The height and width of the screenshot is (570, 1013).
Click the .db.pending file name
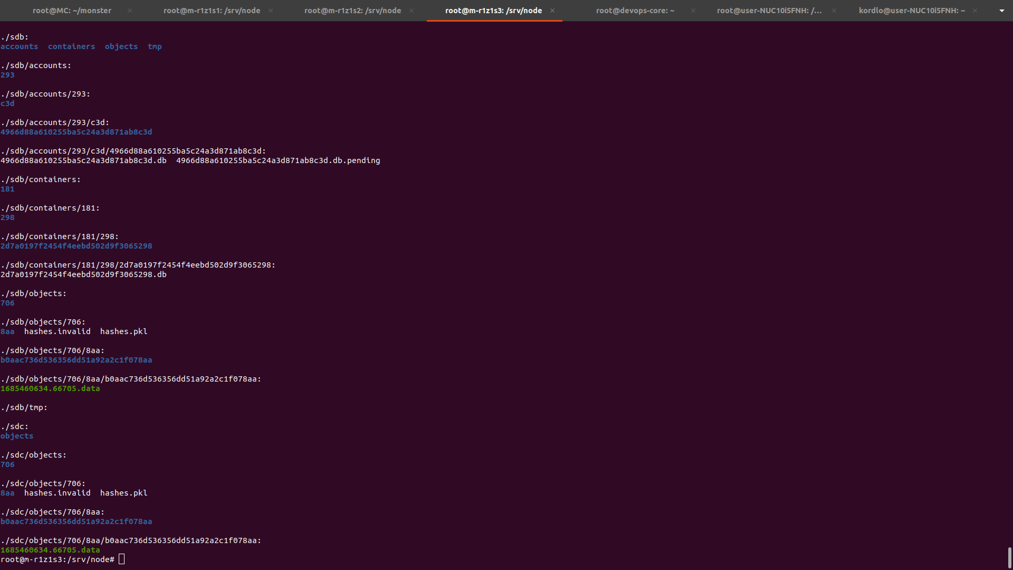point(278,160)
